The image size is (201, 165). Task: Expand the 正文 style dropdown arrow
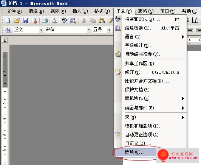(41, 30)
